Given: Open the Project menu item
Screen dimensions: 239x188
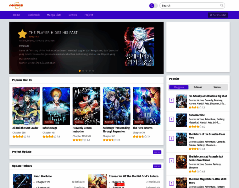Looking at the screenshot, I should (89, 15).
